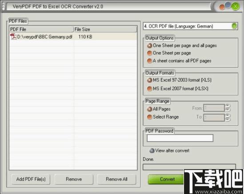Click the green Convert button

click(x=166, y=179)
